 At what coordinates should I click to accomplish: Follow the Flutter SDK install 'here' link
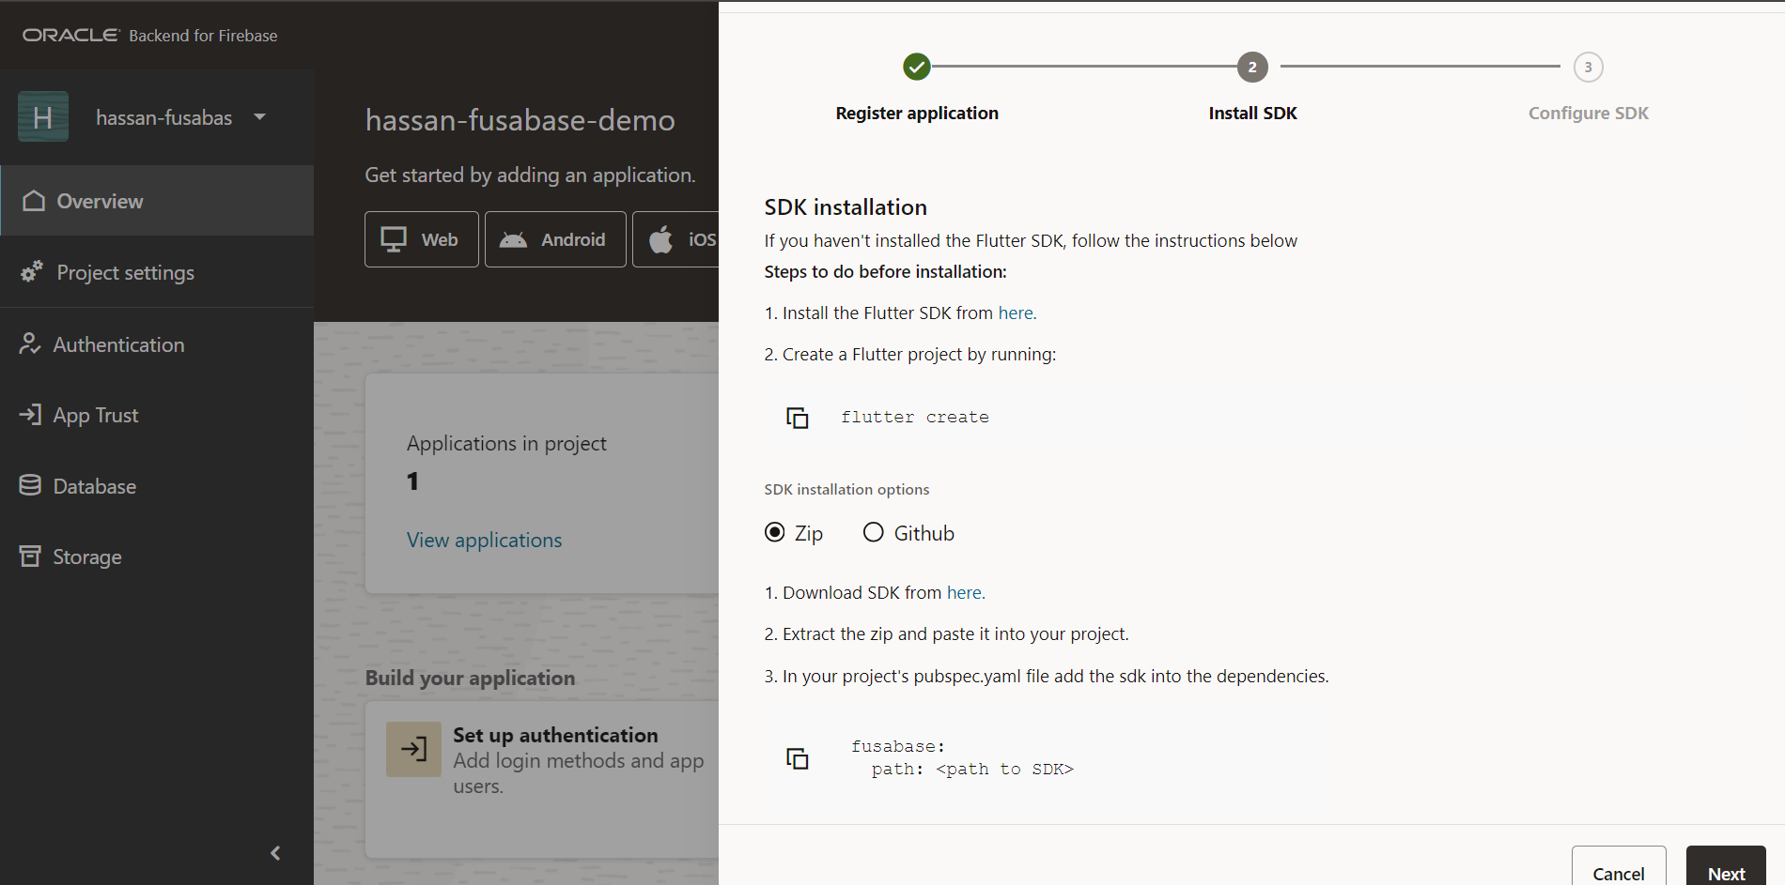click(x=1017, y=313)
